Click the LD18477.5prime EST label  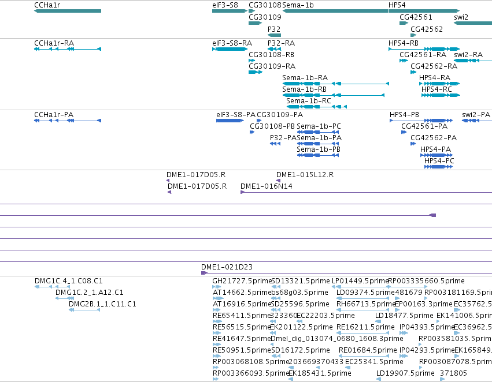click(405, 316)
